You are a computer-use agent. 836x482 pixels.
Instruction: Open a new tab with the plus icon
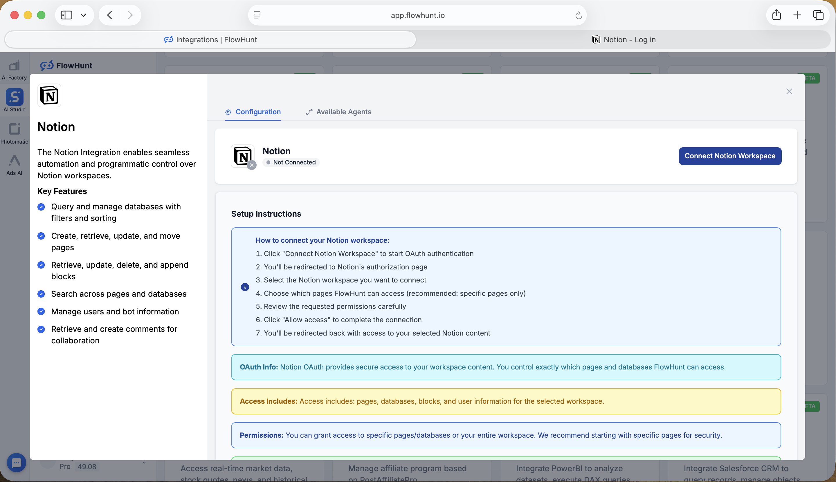[x=797, y=15]
